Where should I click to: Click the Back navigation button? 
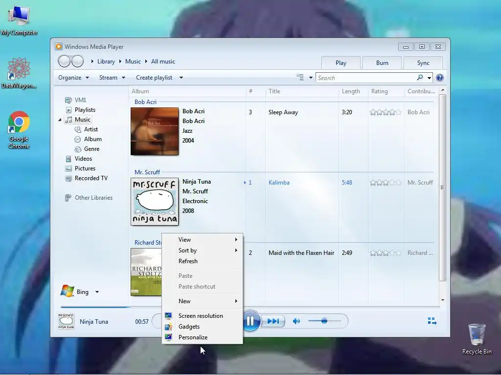[64, 61]
